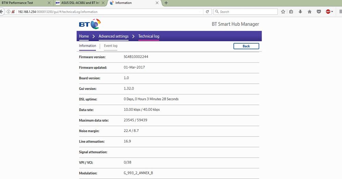Screen dimensions: 342x179
Task: Click the DSL uptime label
Action: [x=88, y=99]
